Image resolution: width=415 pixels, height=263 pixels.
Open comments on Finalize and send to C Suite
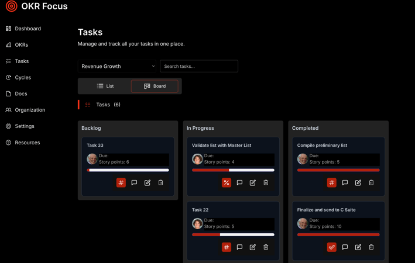(x=345, y=247)
